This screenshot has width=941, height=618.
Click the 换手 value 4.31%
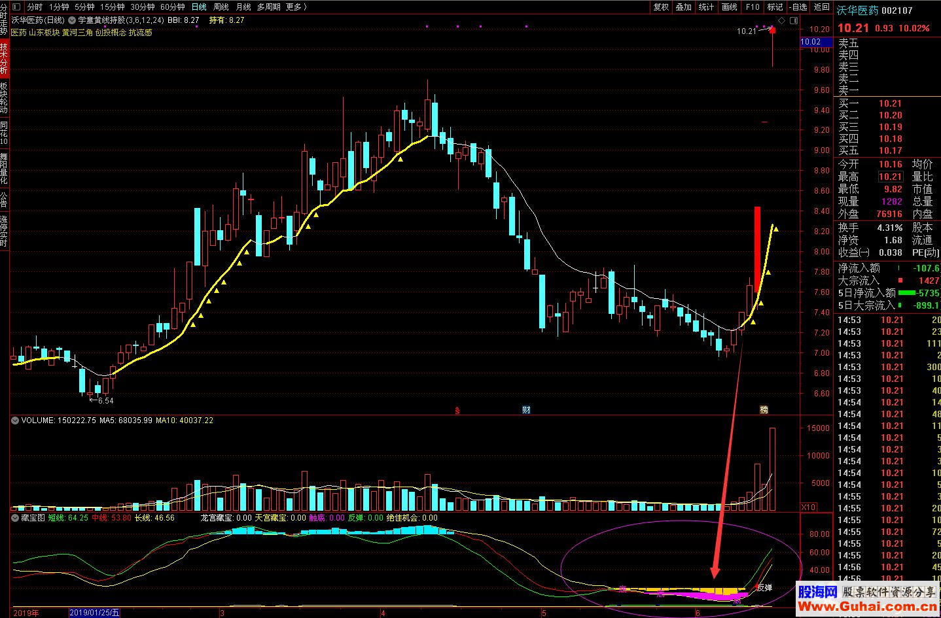[890, 228]
